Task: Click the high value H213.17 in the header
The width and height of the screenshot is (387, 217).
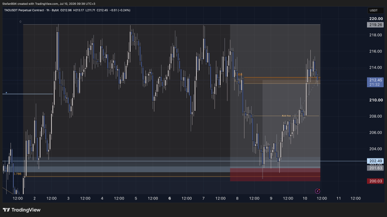Action: point(79,10)
